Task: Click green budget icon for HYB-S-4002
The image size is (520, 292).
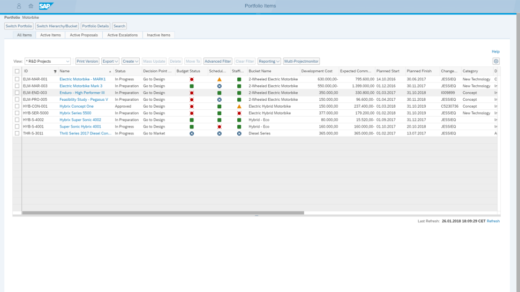Action: coord(192,120)
